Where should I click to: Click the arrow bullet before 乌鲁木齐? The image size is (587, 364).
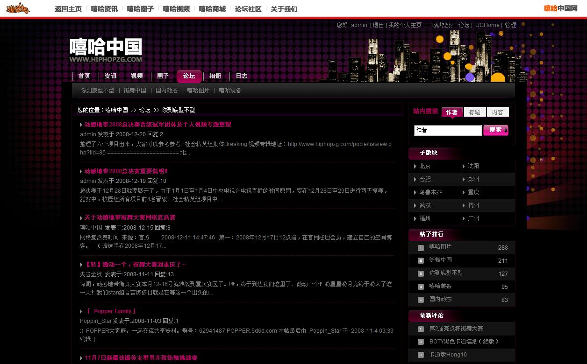415,192
